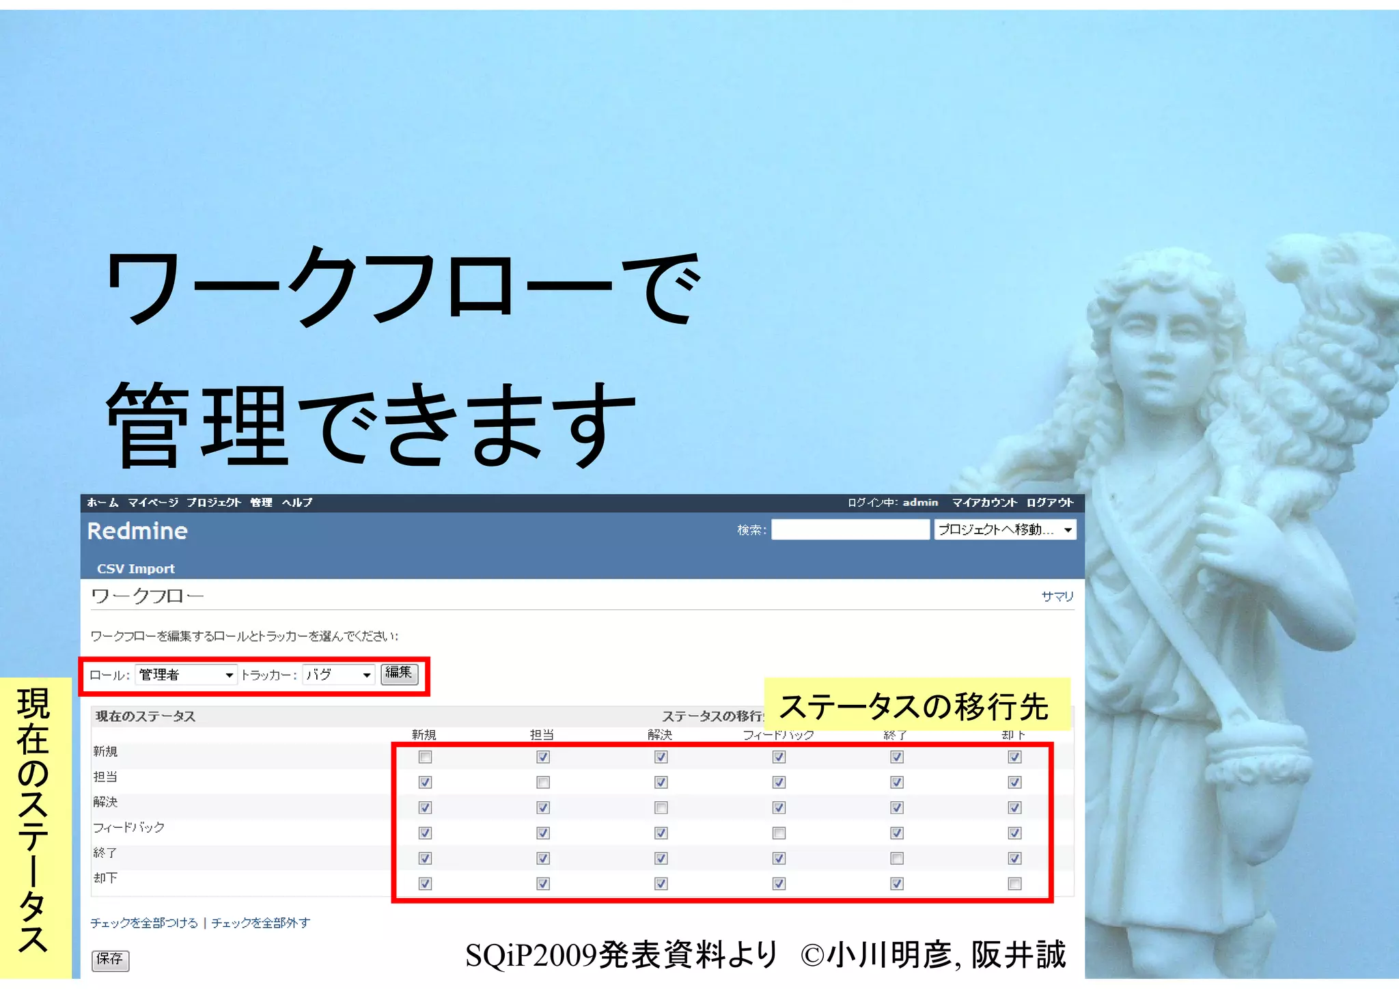Uncheck 新規 to フィードバック transition box
This screenshot has height=989, width=1399.
pyautogui.click(x=779, y=757)
